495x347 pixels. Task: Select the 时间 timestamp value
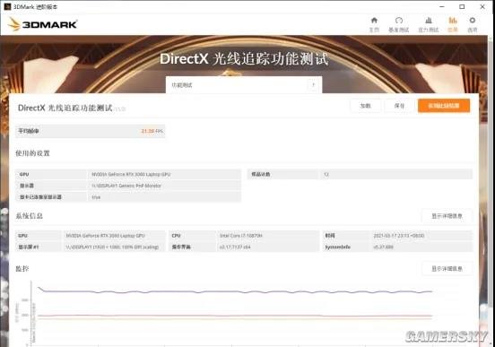[x=399, y=236]
